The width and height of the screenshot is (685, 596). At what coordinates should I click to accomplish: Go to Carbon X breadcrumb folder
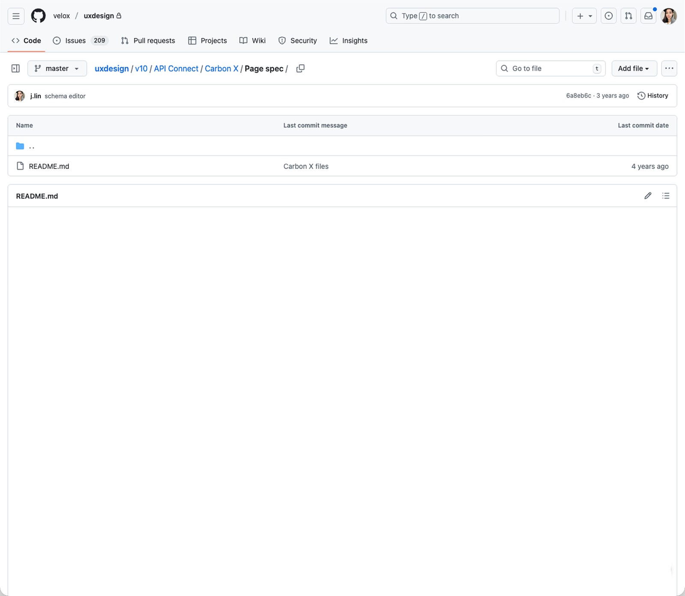pos(221,69)
